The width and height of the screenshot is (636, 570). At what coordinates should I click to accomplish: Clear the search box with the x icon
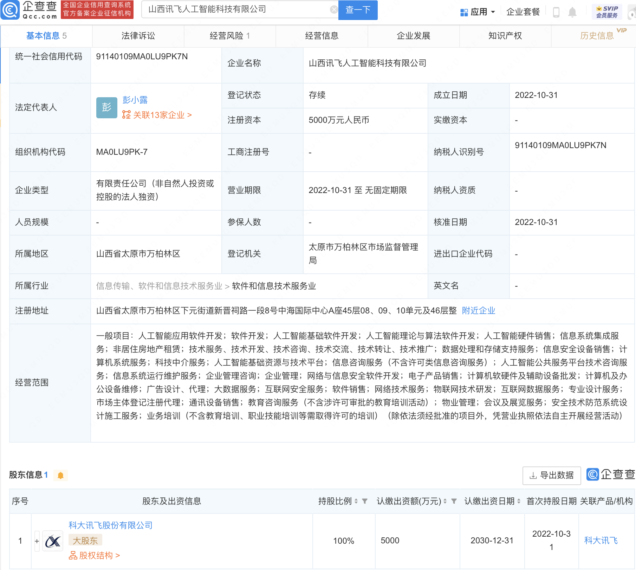click(x=333, y=9)
